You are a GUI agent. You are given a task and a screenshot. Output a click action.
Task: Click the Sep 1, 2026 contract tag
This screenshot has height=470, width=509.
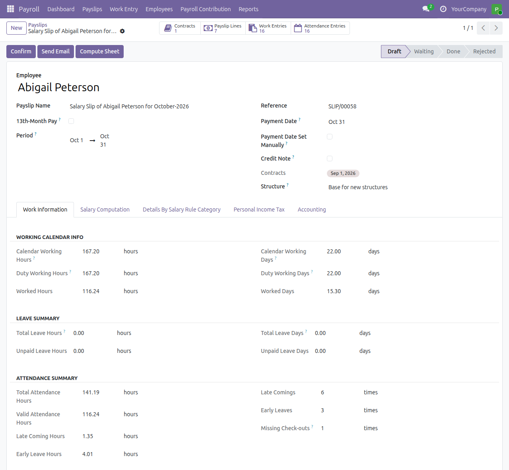(x=343, y=173)
